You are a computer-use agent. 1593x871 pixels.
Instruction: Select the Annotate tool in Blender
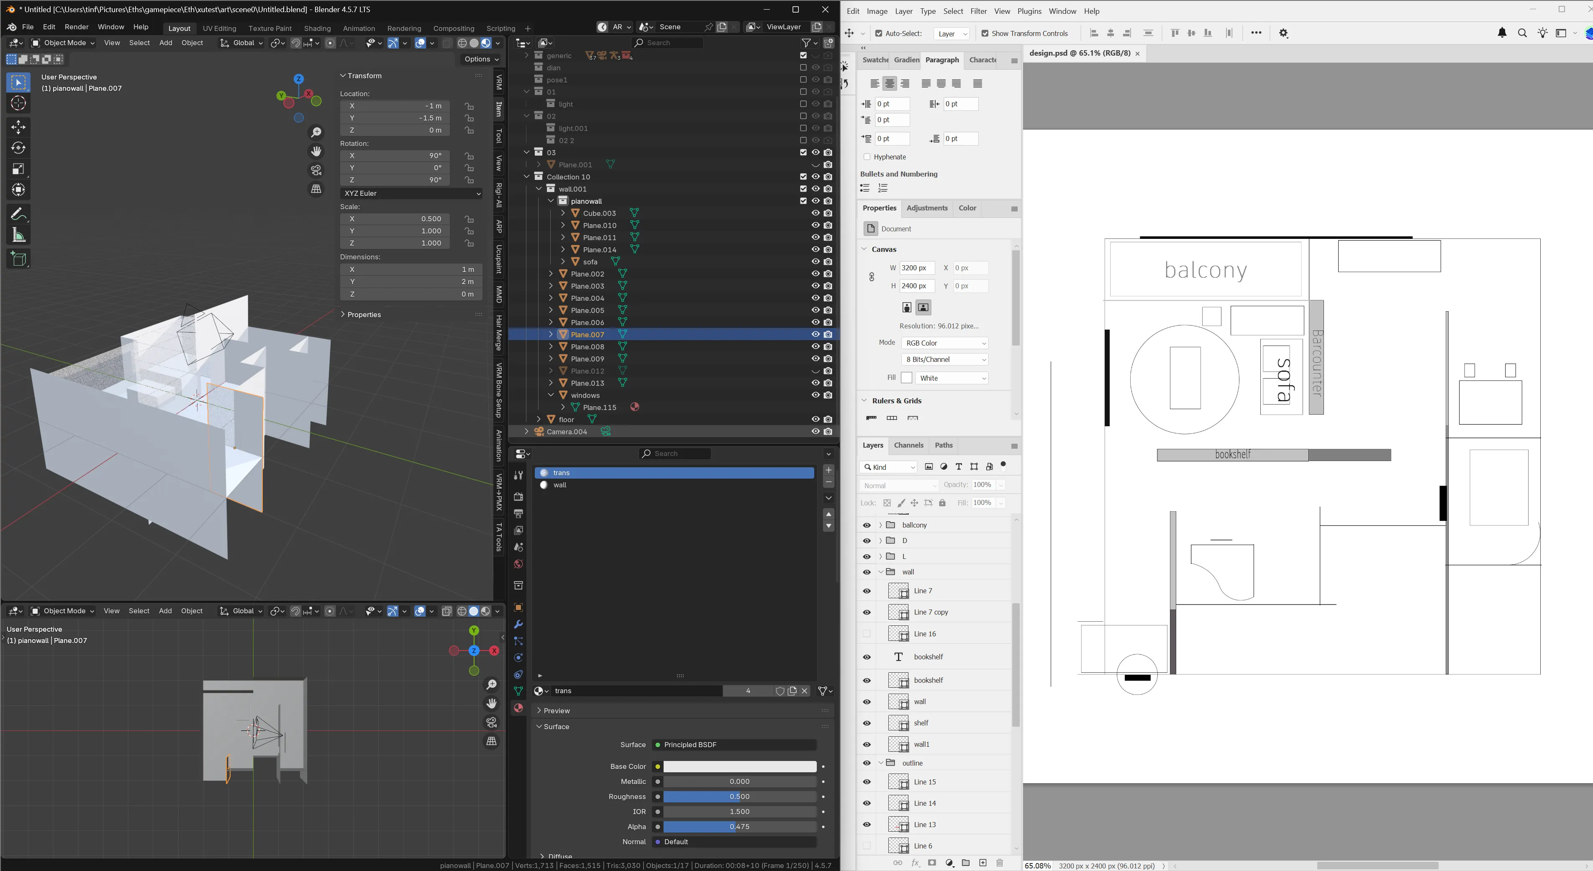[18, 214]
